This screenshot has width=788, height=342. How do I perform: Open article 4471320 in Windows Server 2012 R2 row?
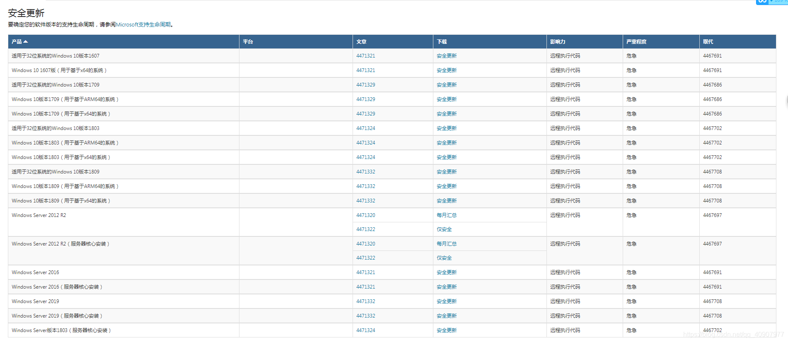pos(366,215)
